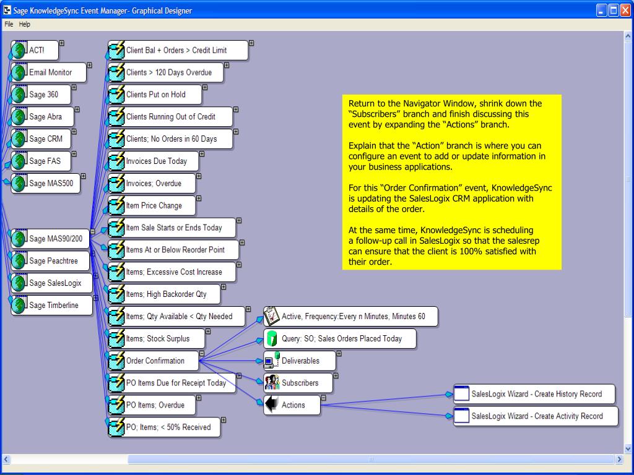Click the Sage SalesLogix globe icon
This screenshot has height=475, width=634.
click(19, 283)
